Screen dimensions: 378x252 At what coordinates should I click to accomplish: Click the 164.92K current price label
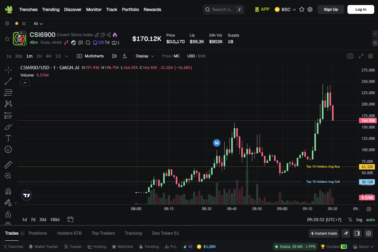tap(367, 121)
